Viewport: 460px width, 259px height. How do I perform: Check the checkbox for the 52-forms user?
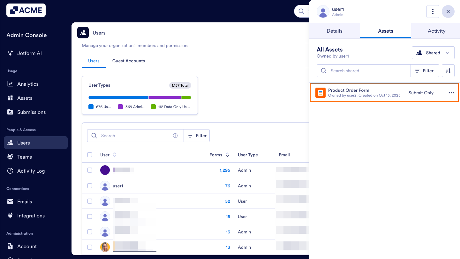(x=90, y=201)
